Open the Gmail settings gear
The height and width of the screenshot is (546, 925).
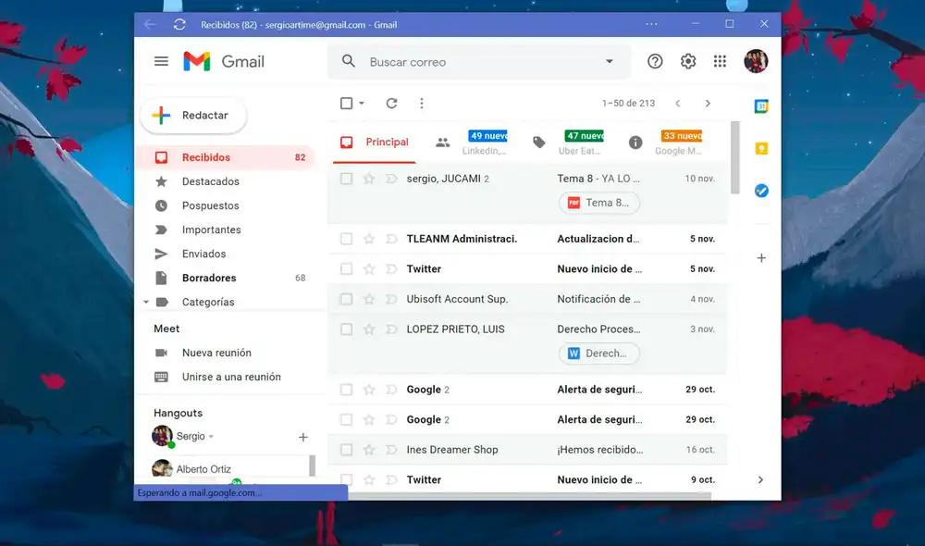687,61
